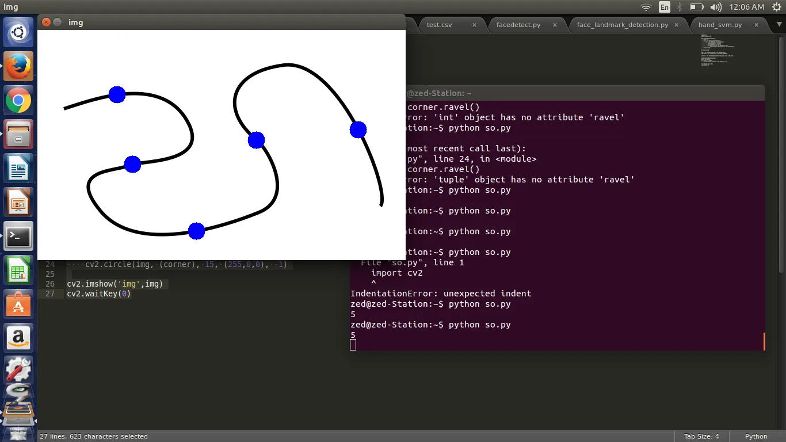Click the cv2.imshow('img',img) code line
Viewport: 786px width, 442px height.
[115, 284]
